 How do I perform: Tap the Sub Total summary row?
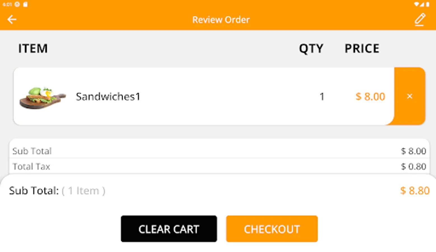coord(219,151)
